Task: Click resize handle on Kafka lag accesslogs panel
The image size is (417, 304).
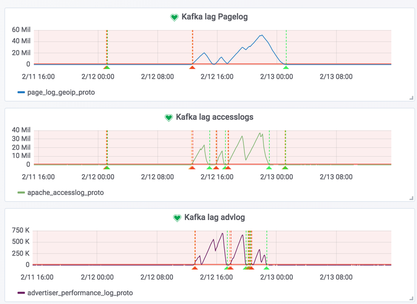Action: coord(411,198)
